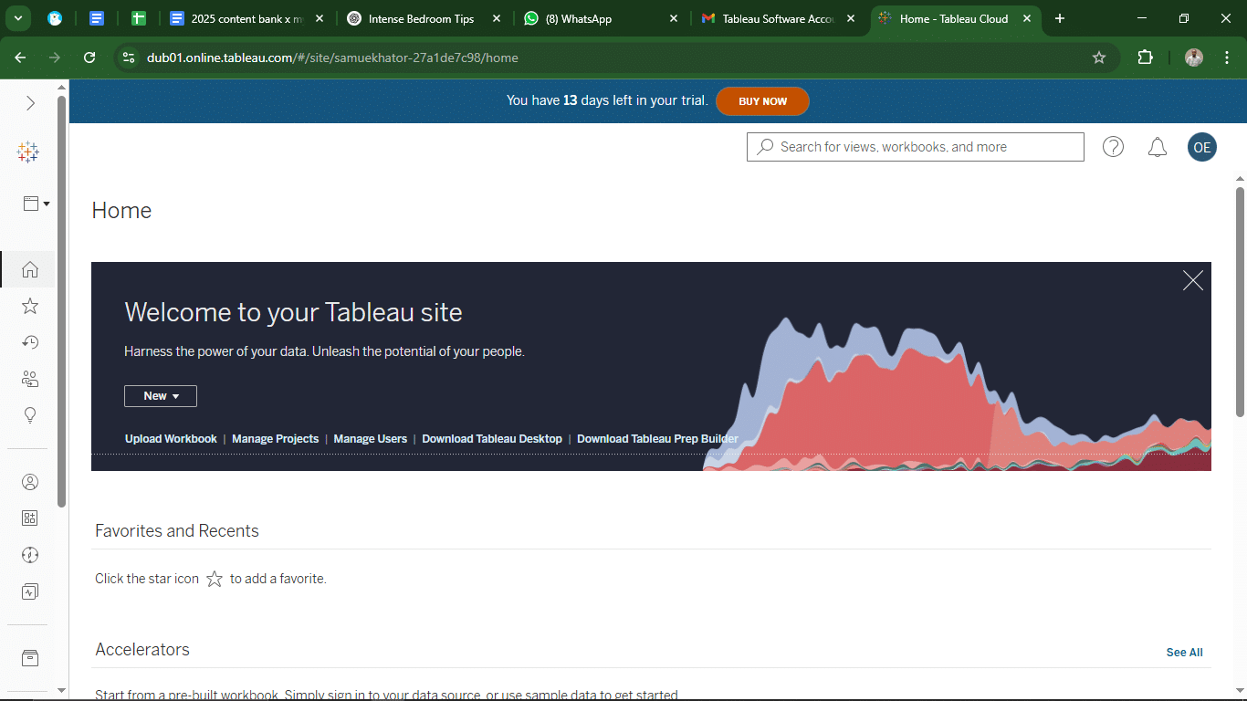Click Download Tableau Desktop link
The image size is (1247, 701).
(492, 439)
